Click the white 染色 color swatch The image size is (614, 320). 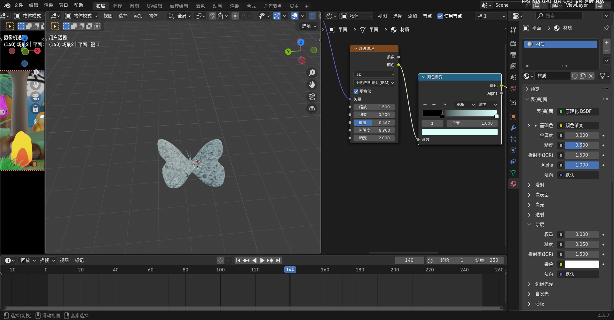581,264
